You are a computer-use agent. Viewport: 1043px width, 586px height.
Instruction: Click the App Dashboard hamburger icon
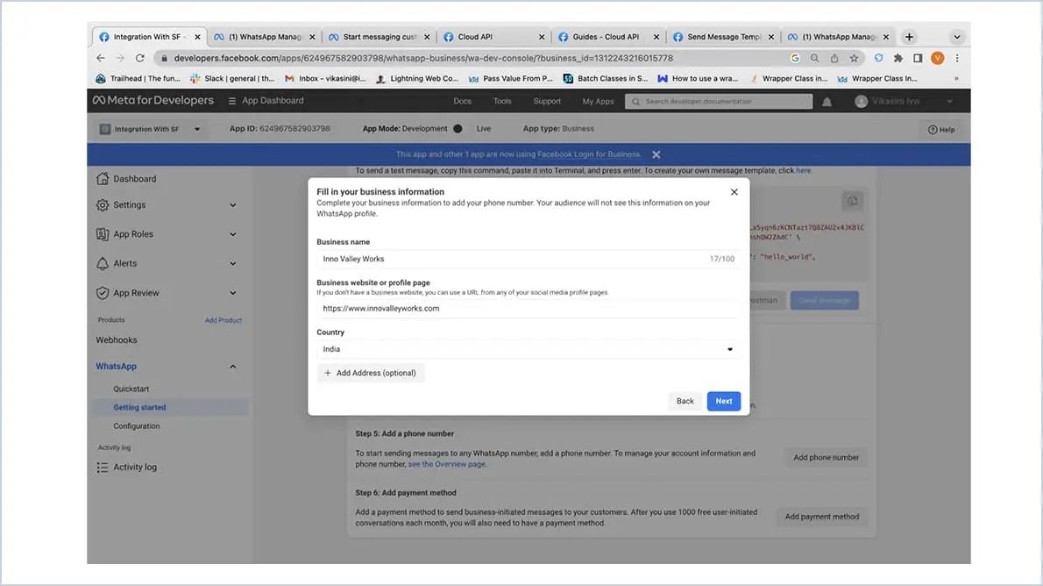click(x=232, y=101)
